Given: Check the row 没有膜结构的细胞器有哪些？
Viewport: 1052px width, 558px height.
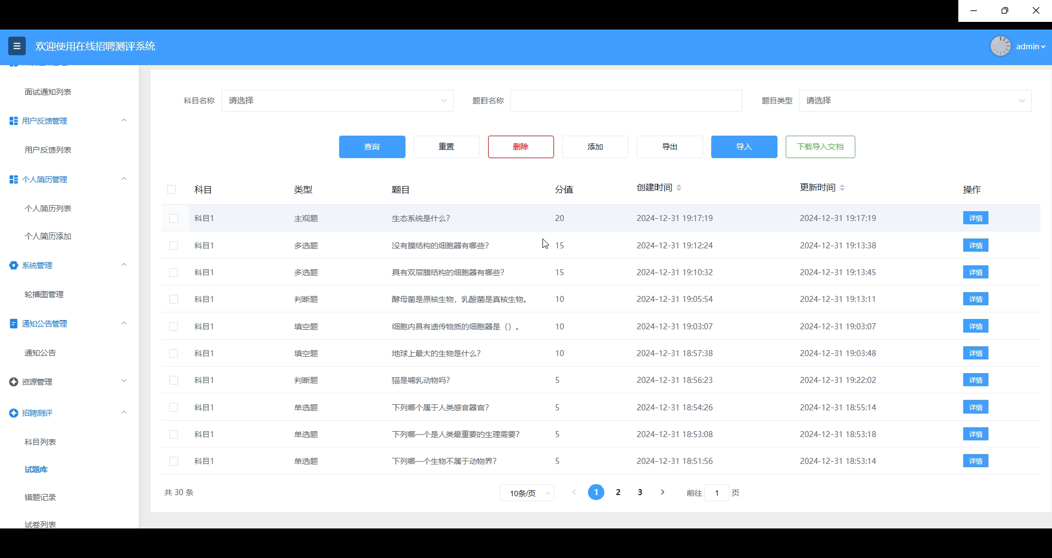Looking at the screenshot, I should coord(174,246).
